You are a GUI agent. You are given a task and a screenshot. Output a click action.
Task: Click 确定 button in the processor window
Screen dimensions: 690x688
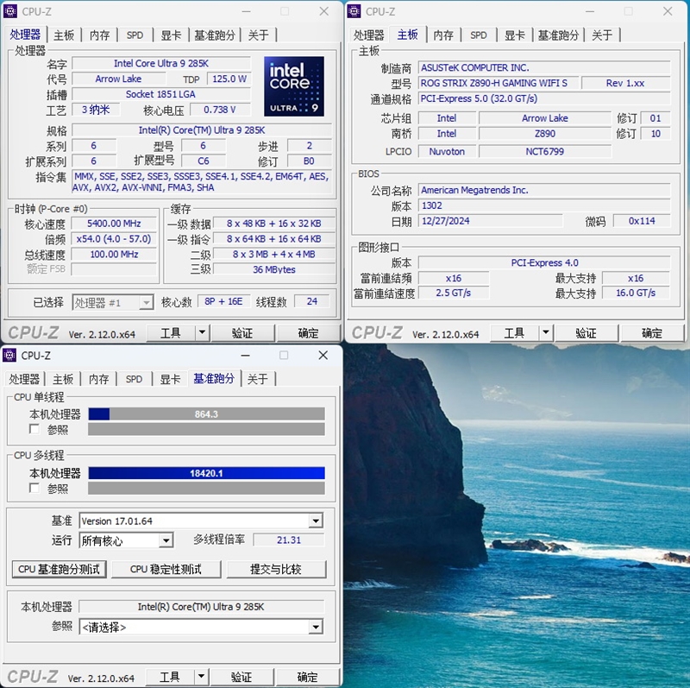tap(308, 333)
